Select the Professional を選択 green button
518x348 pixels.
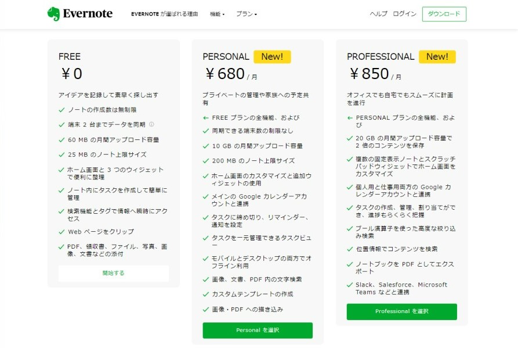(x=402, y=311)
